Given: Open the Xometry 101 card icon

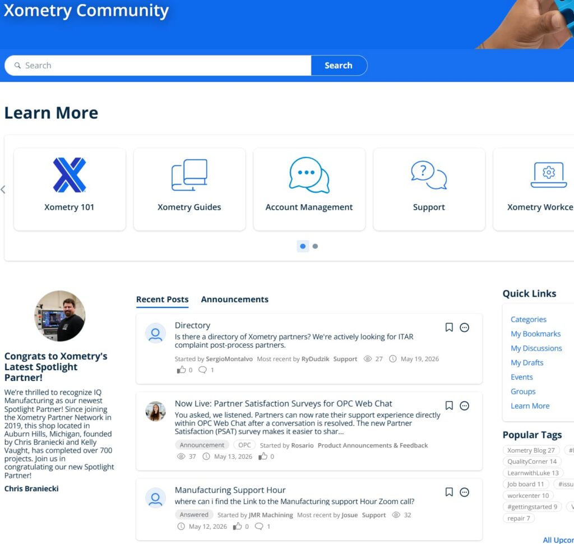Looking at the screenshot, I should pyautogui.click(x=70, y=175).
